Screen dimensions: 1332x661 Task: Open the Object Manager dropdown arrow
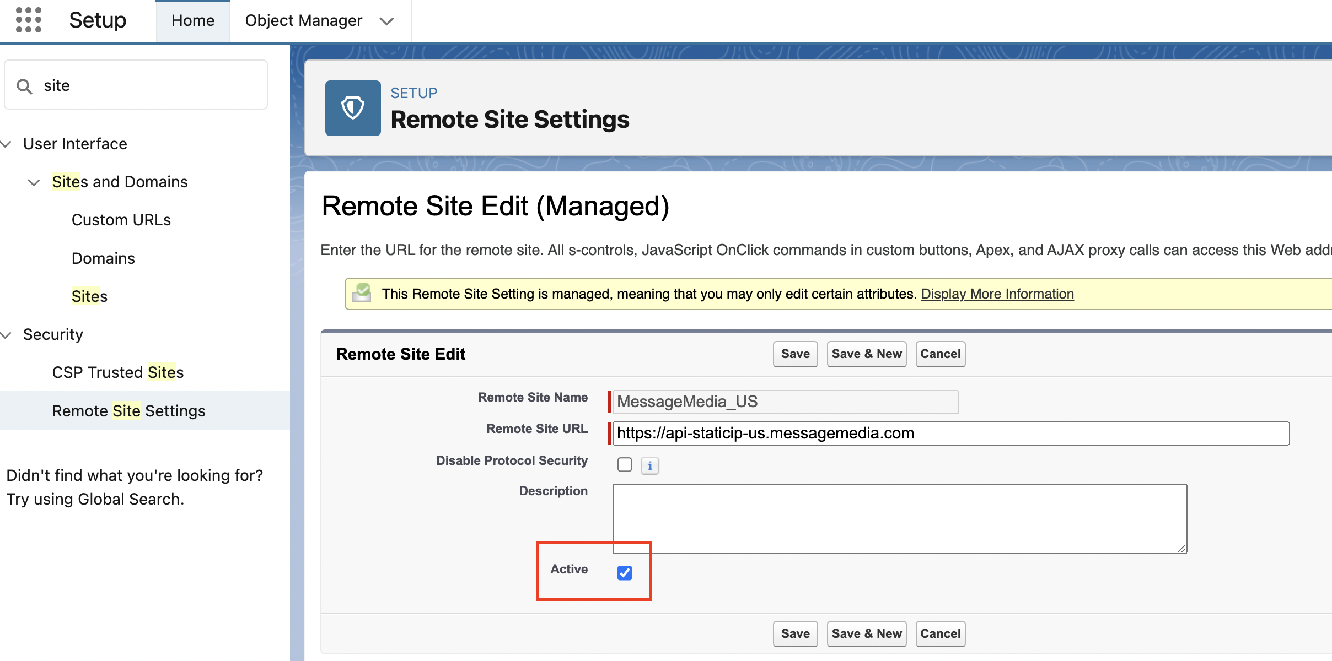click(387, 21)
